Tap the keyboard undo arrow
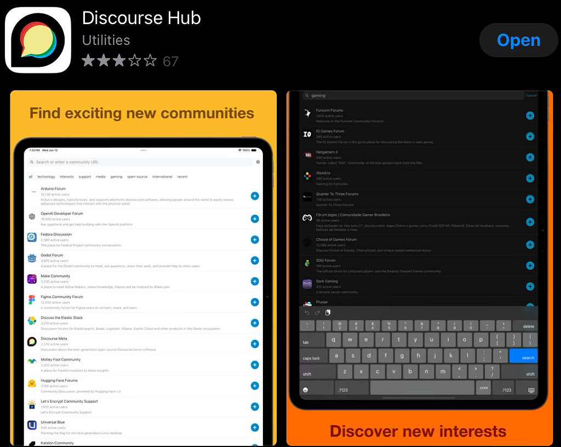This screenshot has width=561, height=447. click(x=307, y=313)
